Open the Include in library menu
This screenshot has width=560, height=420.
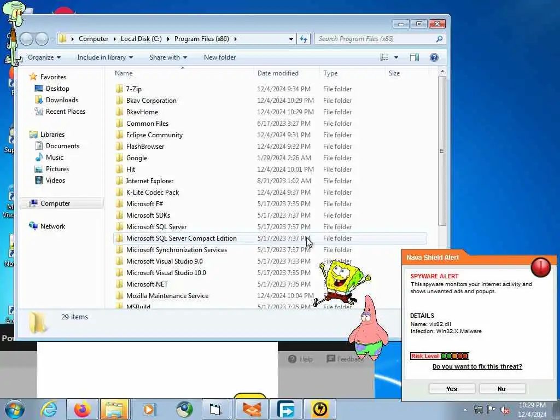(105, 57)
